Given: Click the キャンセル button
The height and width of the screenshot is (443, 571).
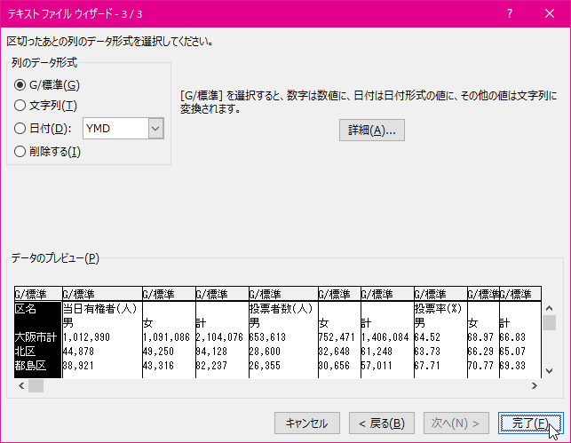Looking at the screenshot, I should tap(307, 423).
